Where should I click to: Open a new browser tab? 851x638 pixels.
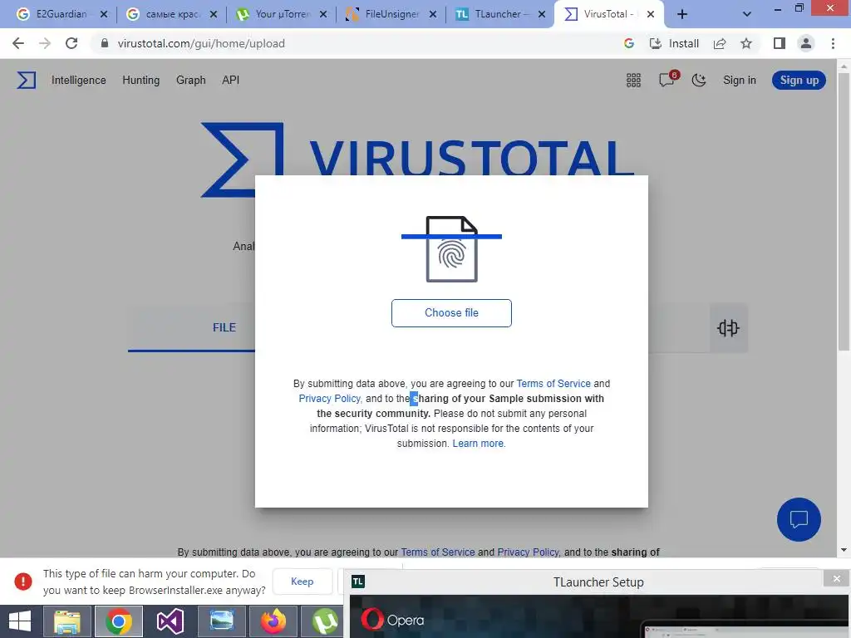coord(682,14)
